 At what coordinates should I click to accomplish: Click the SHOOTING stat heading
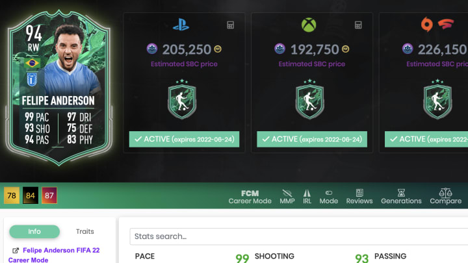click(x=274, y=256)
